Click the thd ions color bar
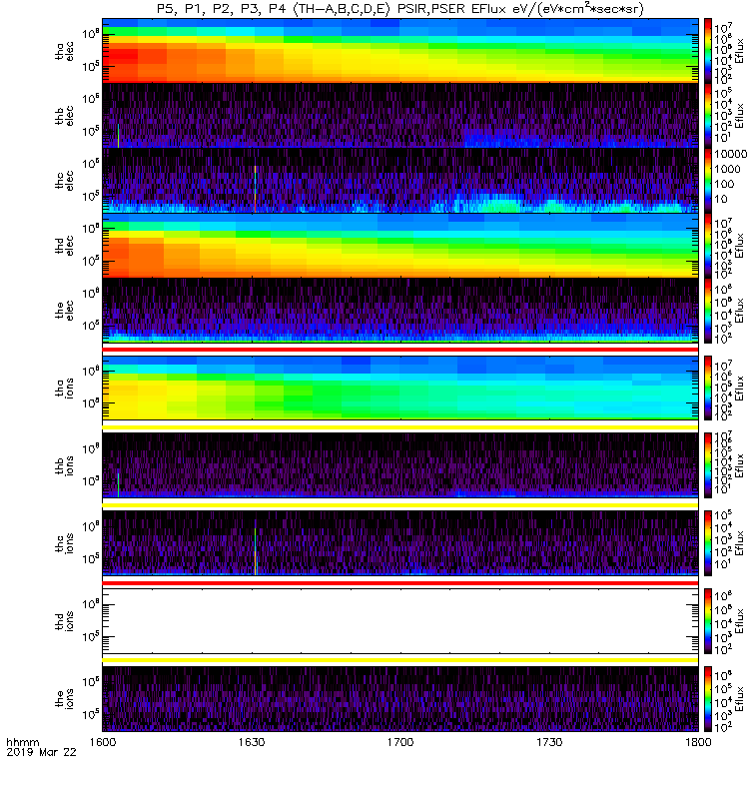The height and width of the screenshot is (799, 749). click(x=708, y=621)
